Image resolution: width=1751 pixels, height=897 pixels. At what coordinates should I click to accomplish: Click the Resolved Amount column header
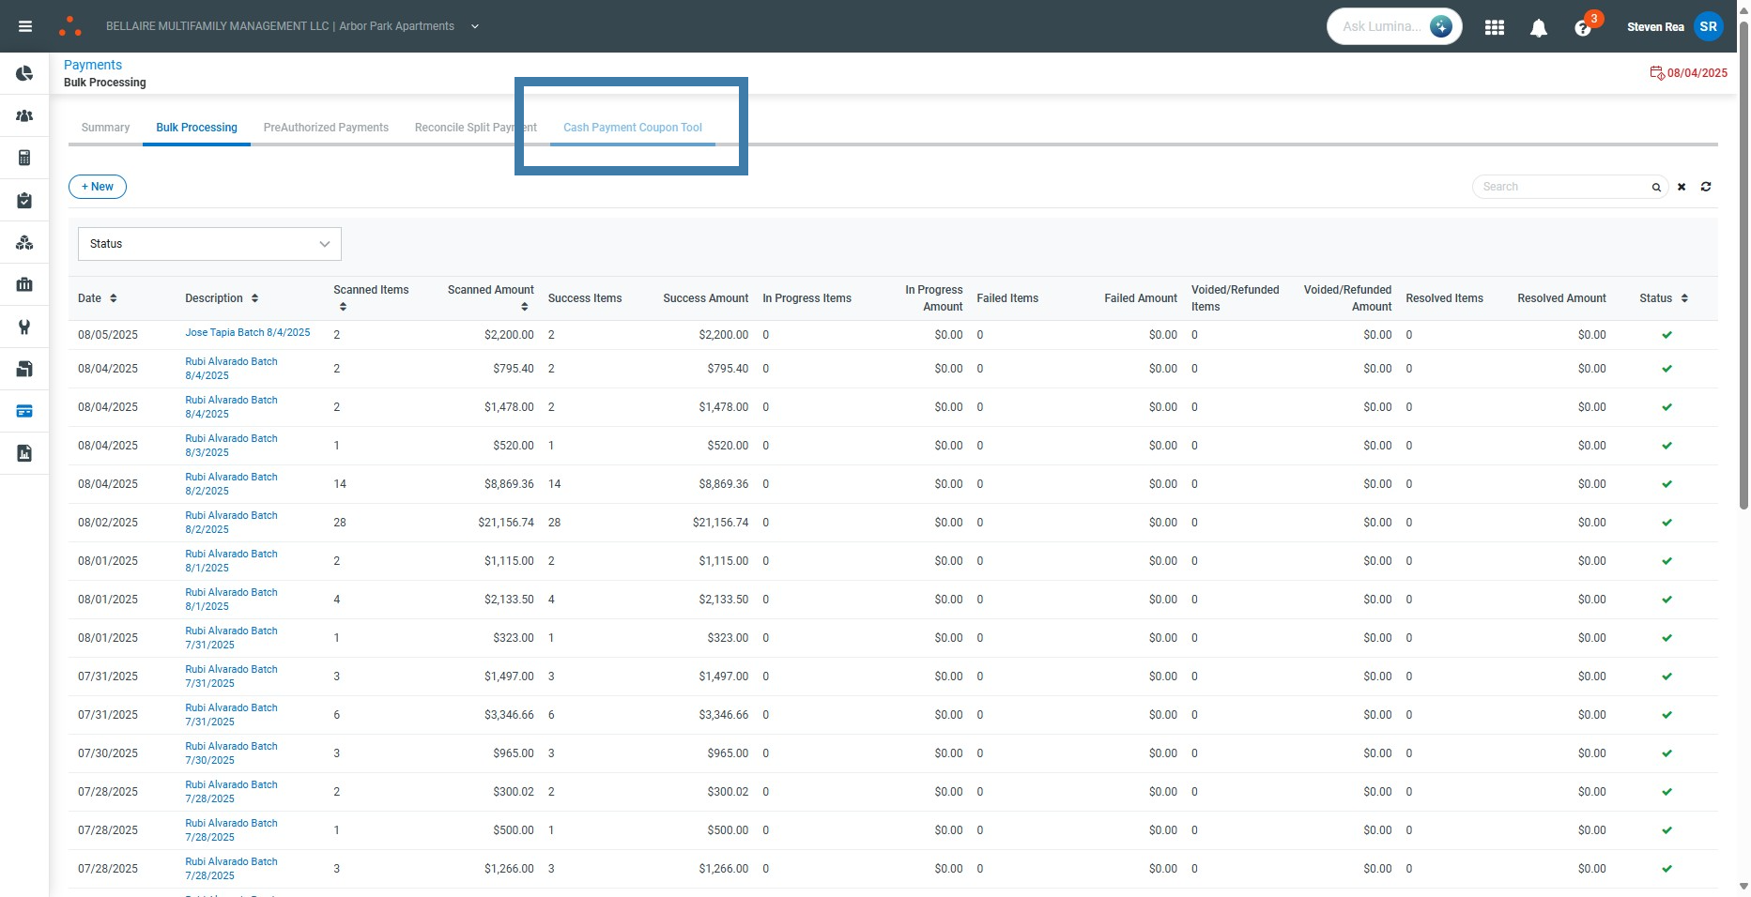click(x=1561, y=298)
